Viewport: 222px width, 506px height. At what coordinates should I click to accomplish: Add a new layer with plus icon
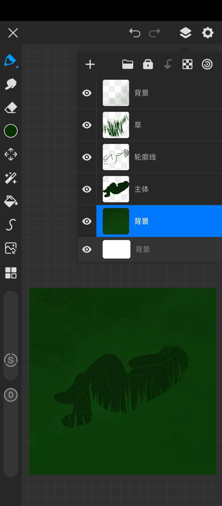point(90,64)
